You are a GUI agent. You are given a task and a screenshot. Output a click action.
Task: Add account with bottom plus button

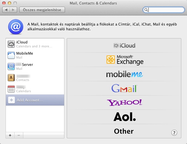(x=10, y=135)
